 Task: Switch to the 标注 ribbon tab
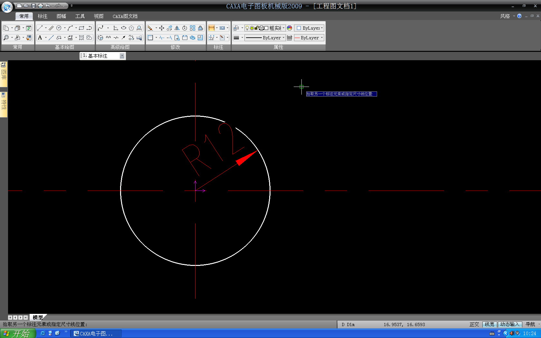tap(43, 16)
